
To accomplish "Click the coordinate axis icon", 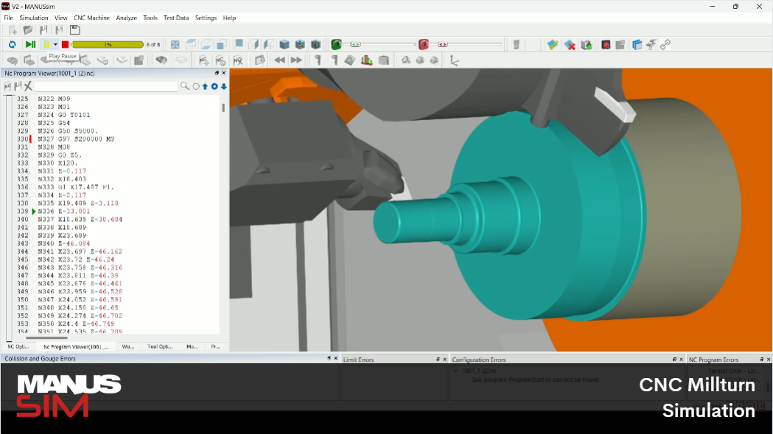I will point(455,60).
